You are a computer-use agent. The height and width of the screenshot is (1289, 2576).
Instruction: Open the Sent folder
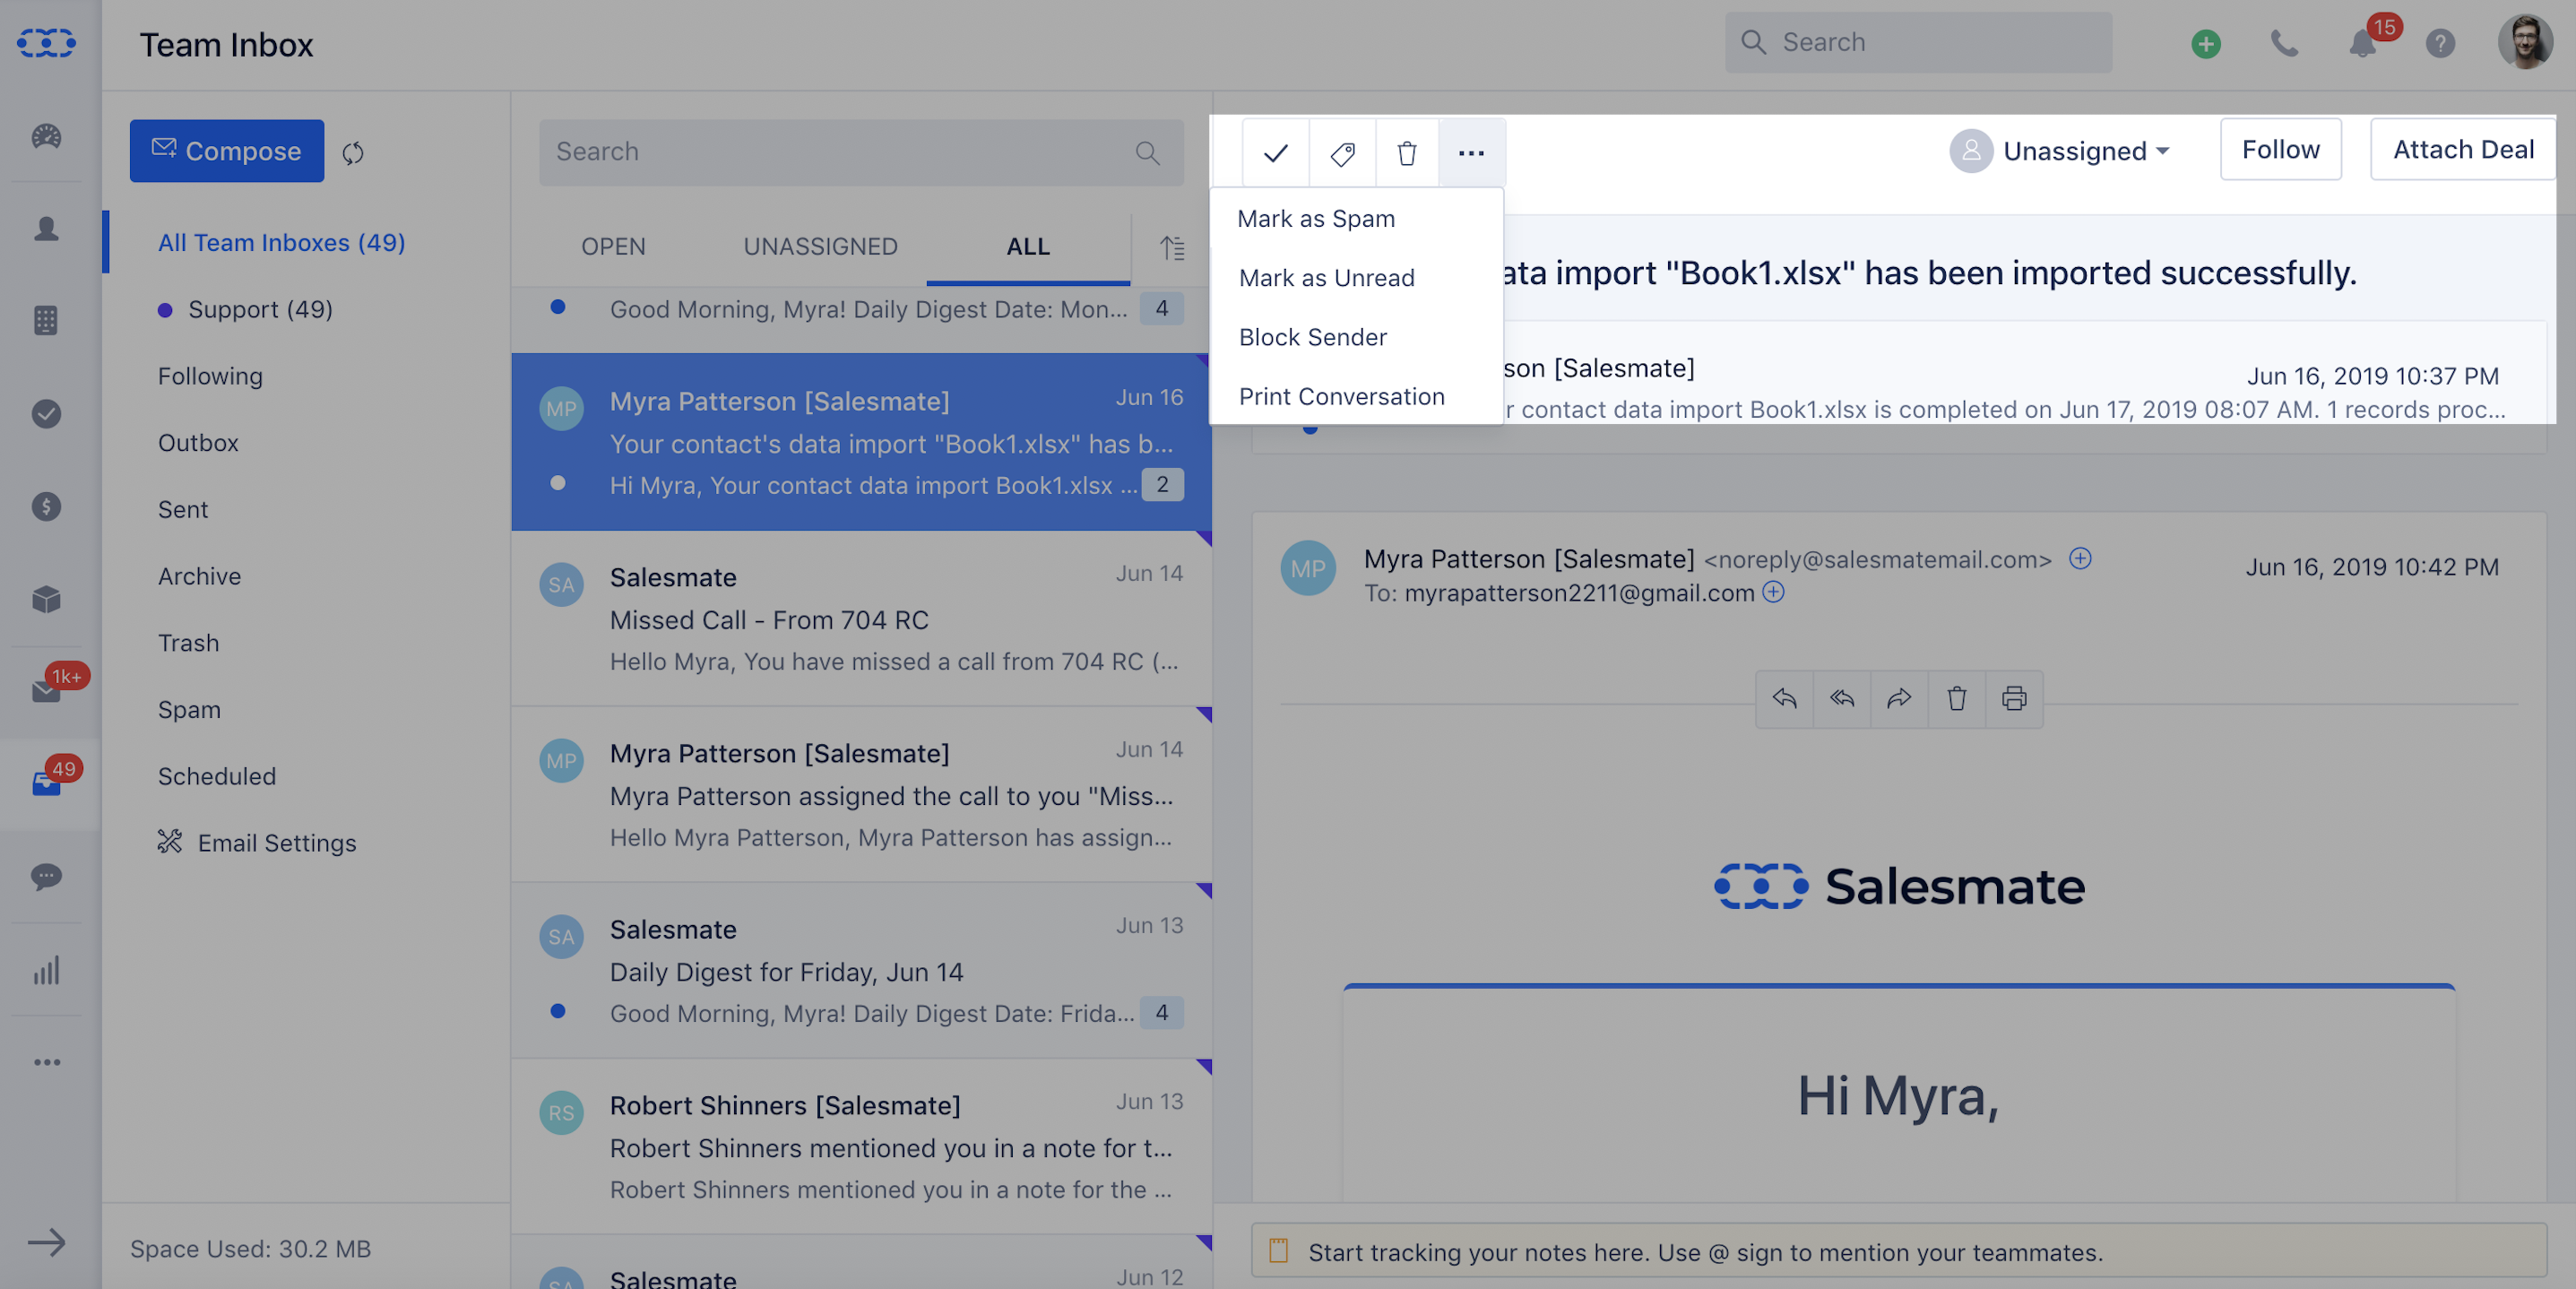[x=183, y=510]
